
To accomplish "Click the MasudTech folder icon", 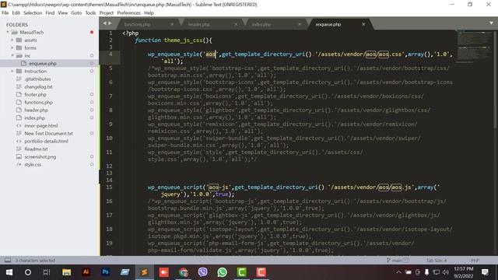I will click(15, 32).
